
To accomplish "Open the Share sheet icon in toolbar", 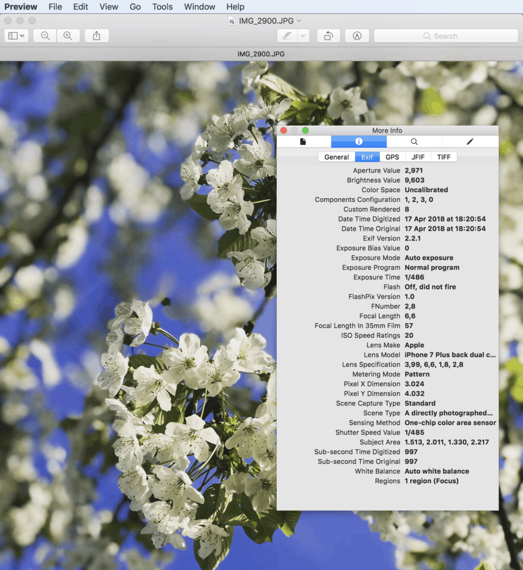I will pyautogui.click(x=96, y=36).
